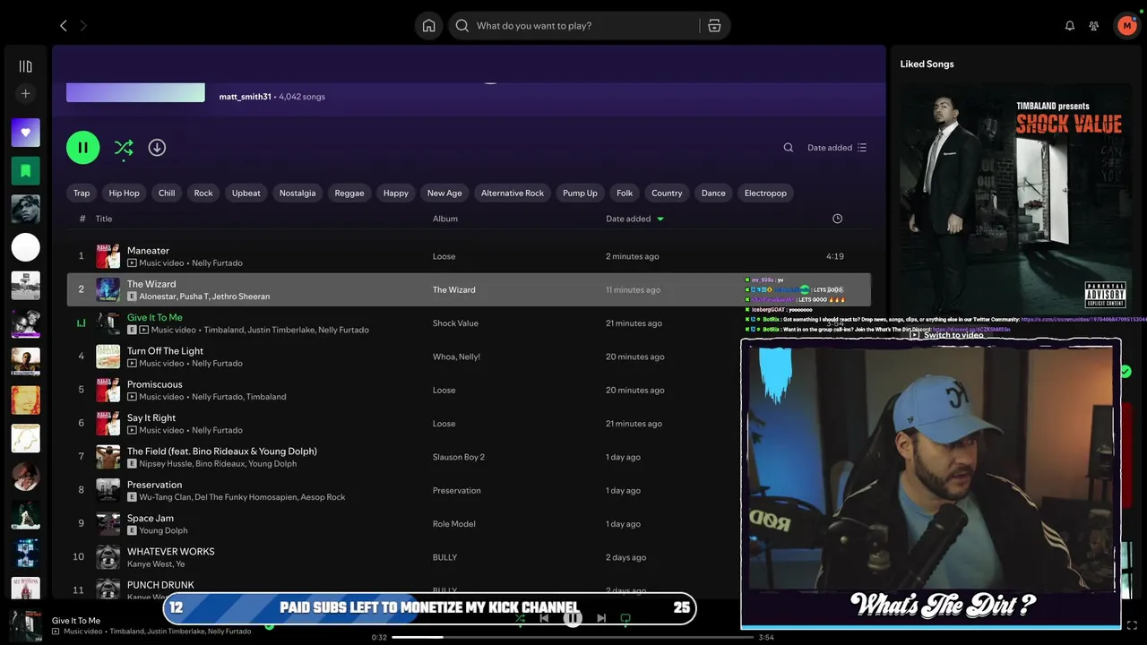Open matt_smith31 profile link

(x=245, y=97)
